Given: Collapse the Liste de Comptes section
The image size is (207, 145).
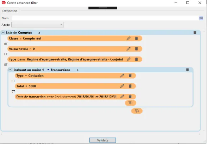Looking at the screenshot, I should click(3, 32).
